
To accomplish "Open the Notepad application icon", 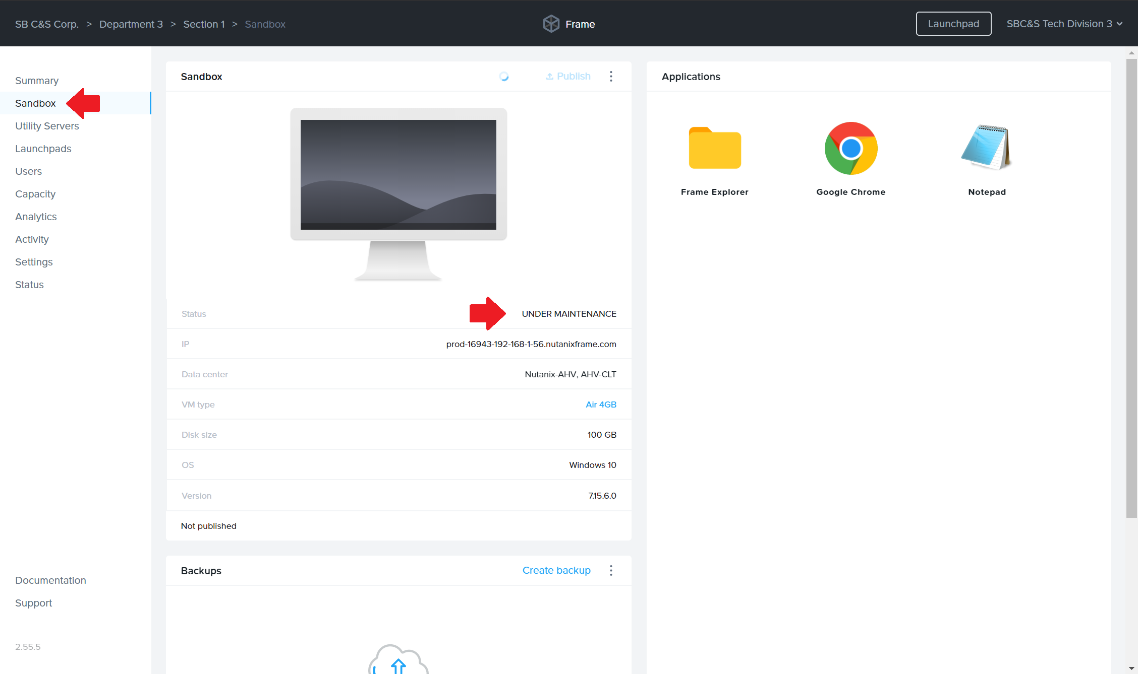I will pos(987,147).
